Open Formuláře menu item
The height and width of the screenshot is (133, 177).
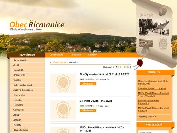click(27, 105)
